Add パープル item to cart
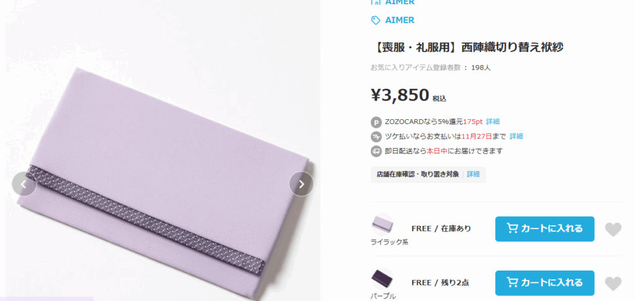This screenshot has width=635, height=301. click(x=544, y=283)
